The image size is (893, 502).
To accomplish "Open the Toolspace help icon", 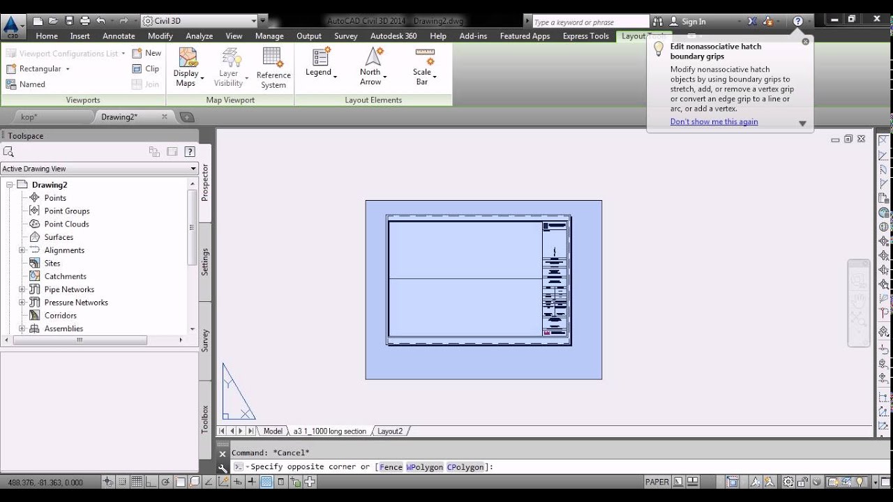I will point(189,151).
